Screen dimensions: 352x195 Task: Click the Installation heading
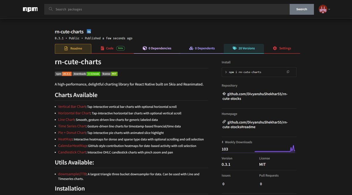pyautogui.click(x=70, y=188)
